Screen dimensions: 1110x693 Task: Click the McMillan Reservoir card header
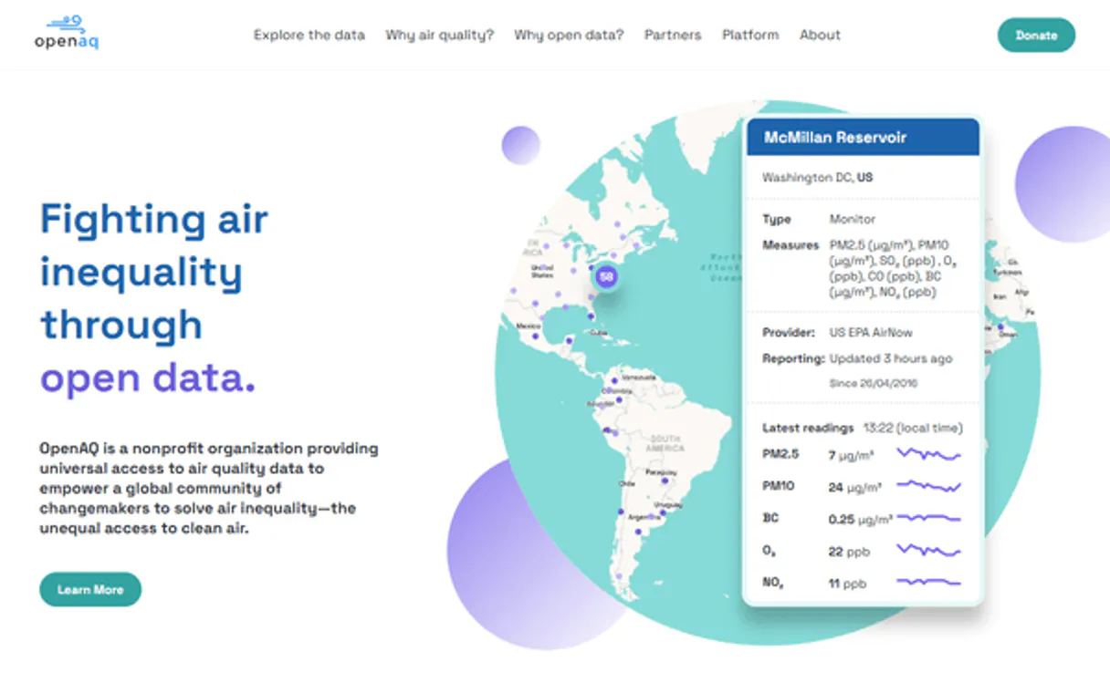pos(863,138)
